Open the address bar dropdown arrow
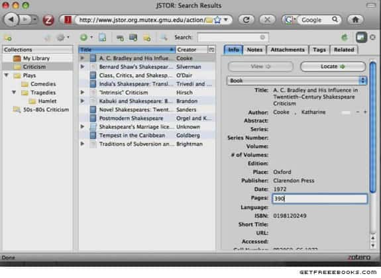The width and height of the screenshot is (381, 278). click(226, 20)
